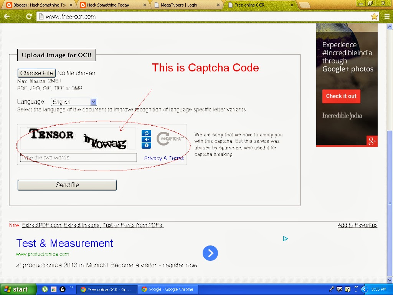Open reCAPTCHA help with the question mark icon
This screenshot has height=295, width=393.
146,145
